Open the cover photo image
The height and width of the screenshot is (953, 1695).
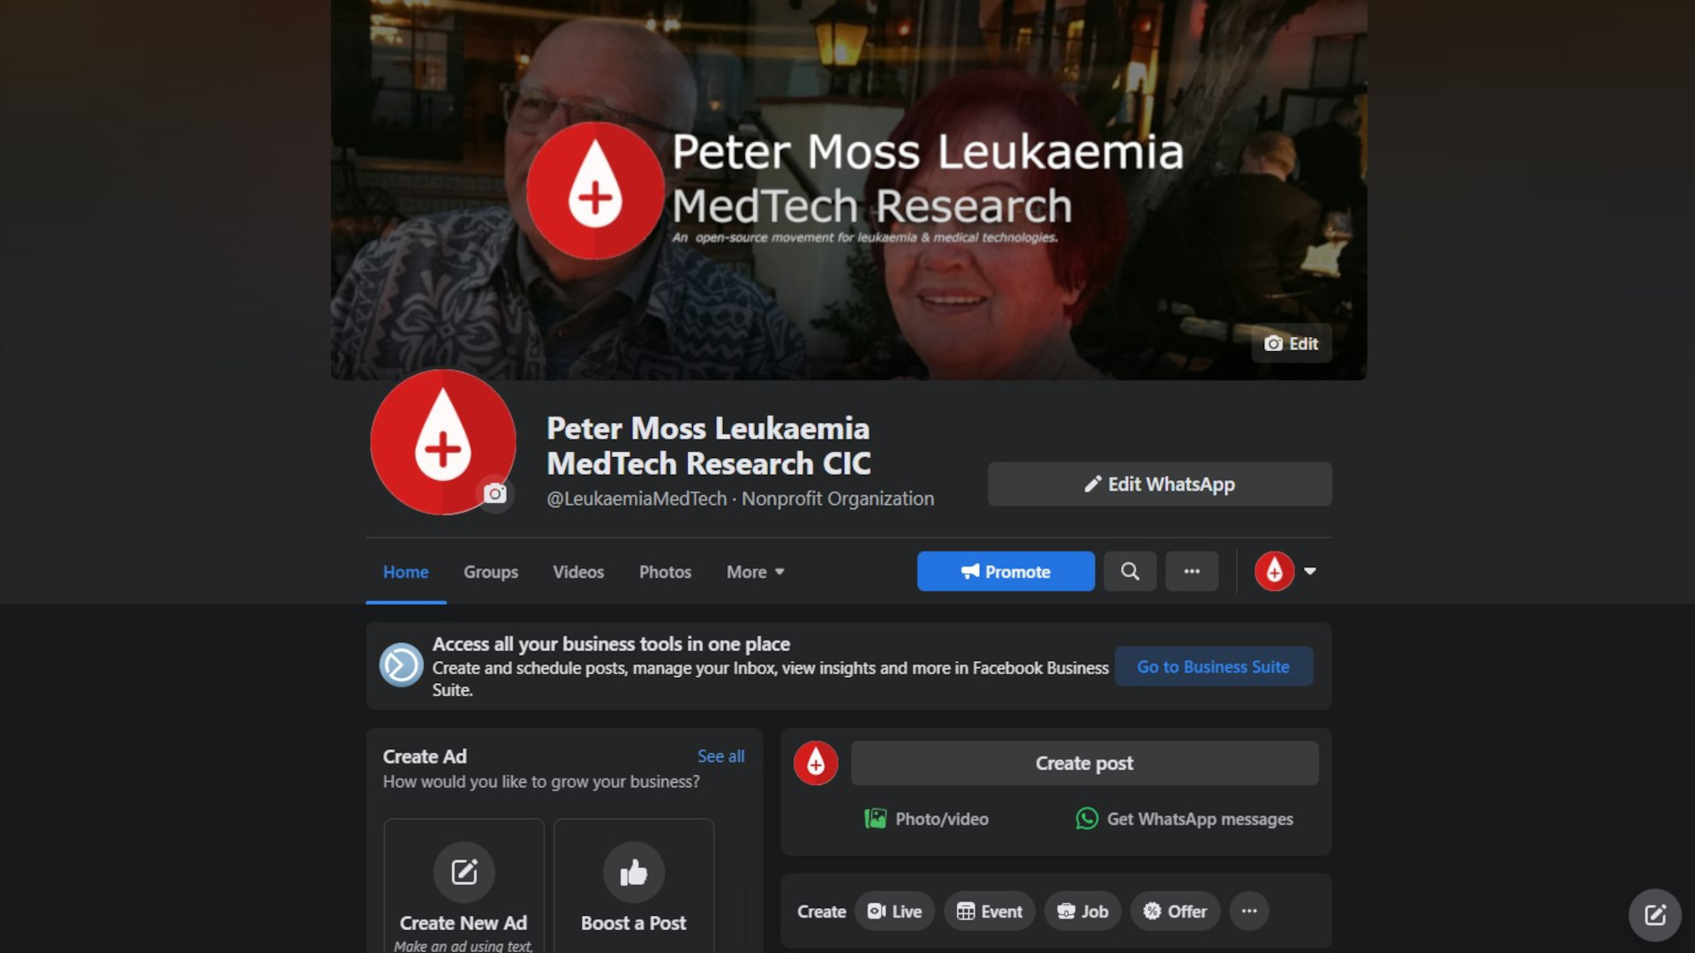click(848, 190)
